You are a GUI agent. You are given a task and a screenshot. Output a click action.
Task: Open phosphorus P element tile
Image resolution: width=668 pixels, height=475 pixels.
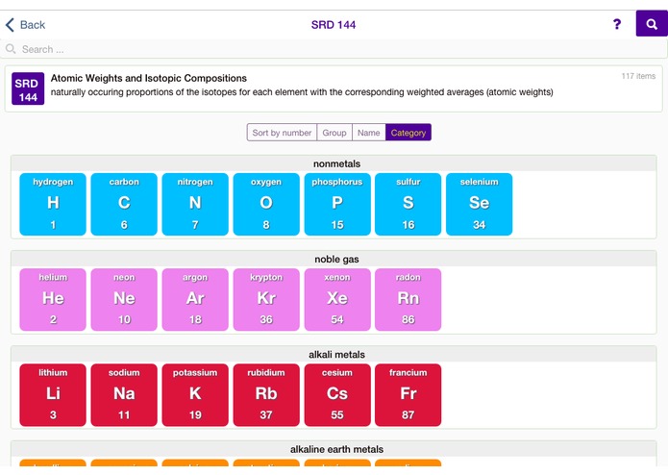[337, 204]
